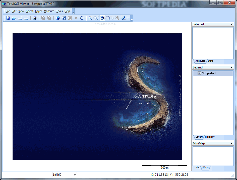Open the File menu
Image resolution: width=237 pixels, height=180 pixels.
pyautogui.click(x=8, y=11)
